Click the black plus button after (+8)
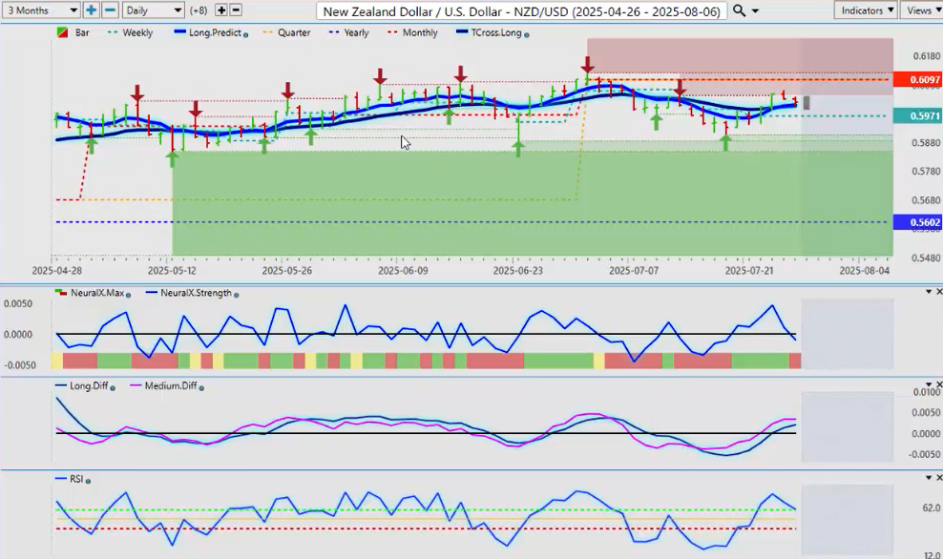Screen dimensions: 943x559 221,10
